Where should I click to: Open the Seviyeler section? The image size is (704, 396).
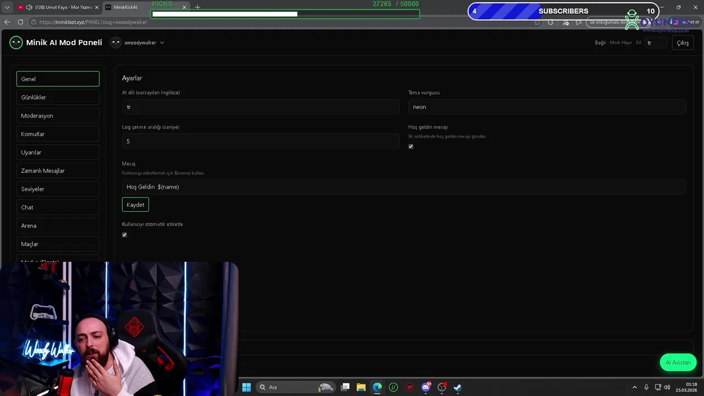[58, 189]
